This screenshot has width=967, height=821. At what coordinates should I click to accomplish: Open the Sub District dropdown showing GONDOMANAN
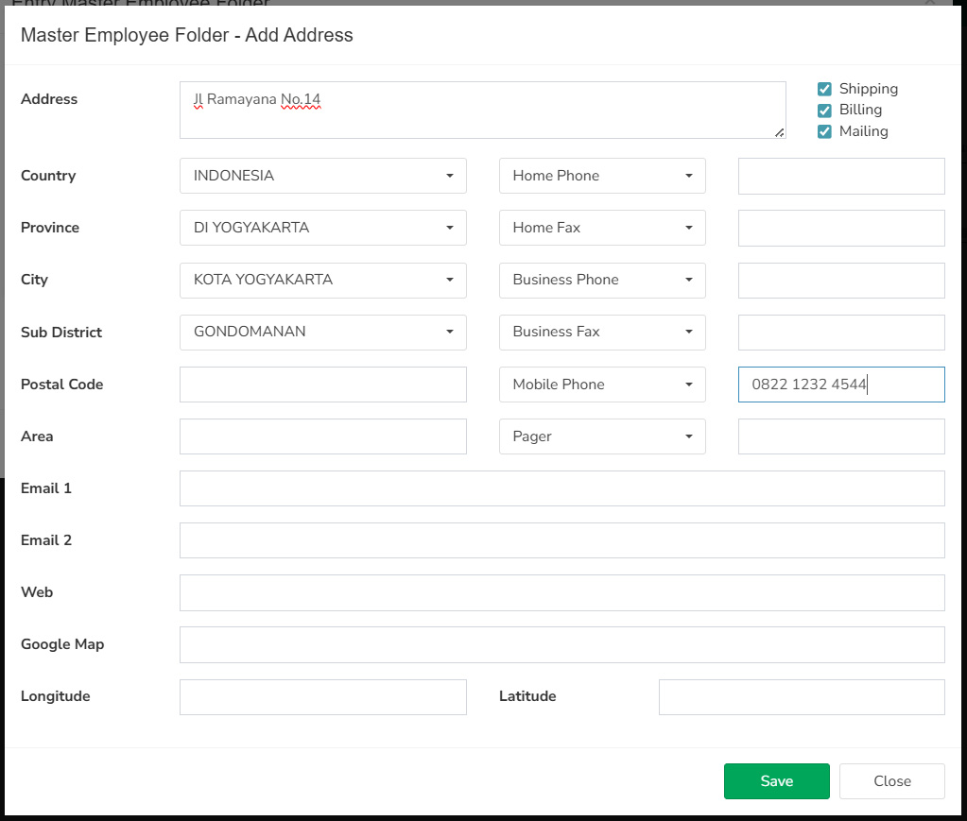click(322, 333)
